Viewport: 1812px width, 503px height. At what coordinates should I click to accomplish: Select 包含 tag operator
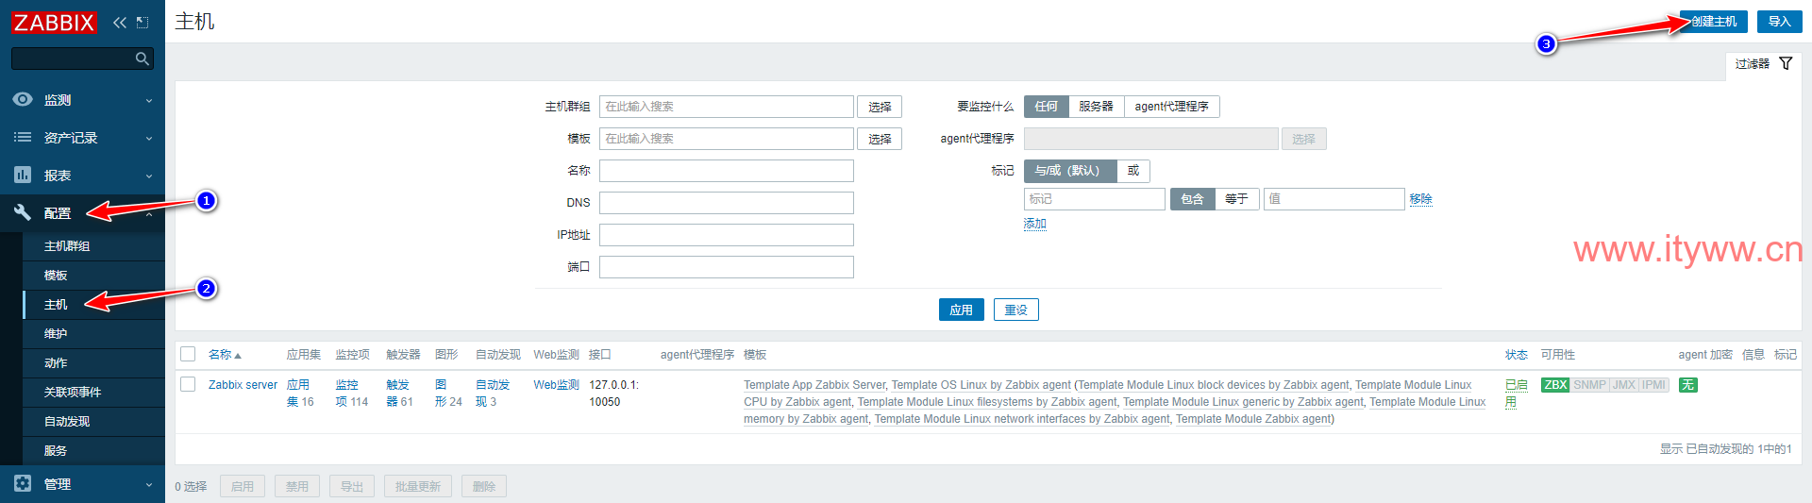click(x=1192, y=199)
